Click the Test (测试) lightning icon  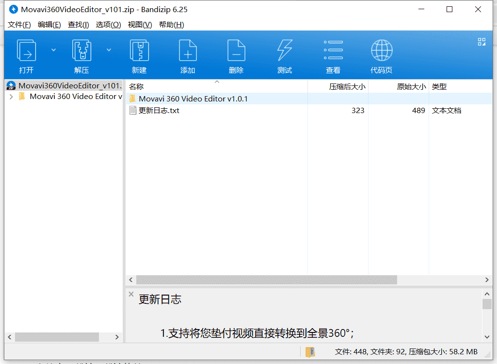pos(285,50)
